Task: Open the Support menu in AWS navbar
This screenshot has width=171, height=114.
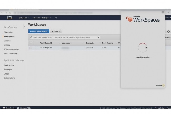Action: pyautogui.click(x=168, y=18)
